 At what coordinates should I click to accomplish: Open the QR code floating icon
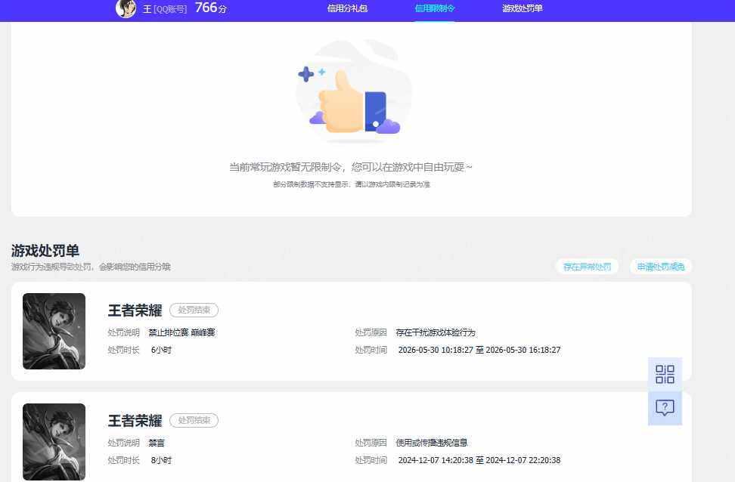click(x=665, y=374)
